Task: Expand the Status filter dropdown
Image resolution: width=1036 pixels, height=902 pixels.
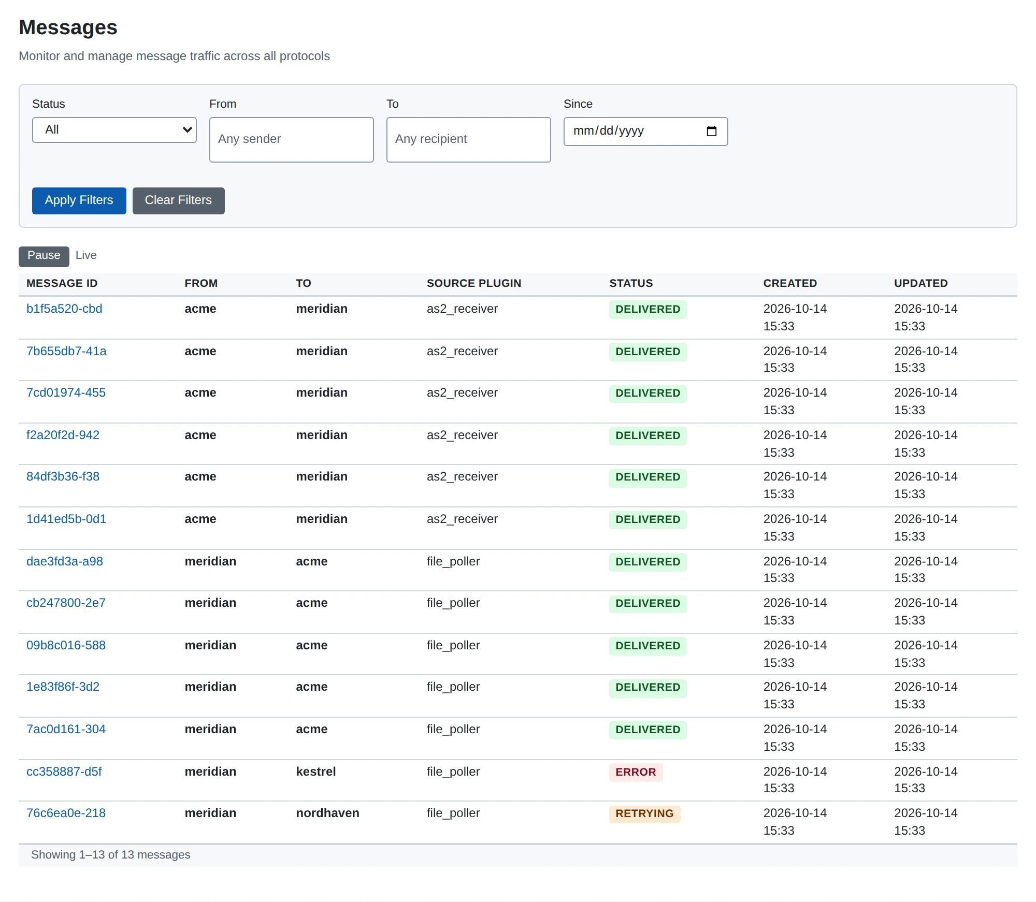Action: tap(114, 130)
